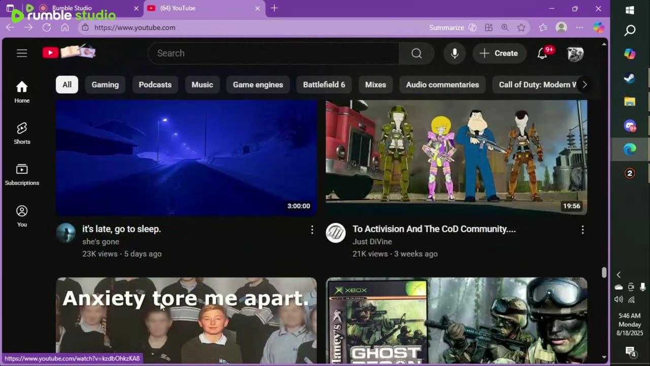
Task: Open the browser favorites list
Action: tap(543, 27)
